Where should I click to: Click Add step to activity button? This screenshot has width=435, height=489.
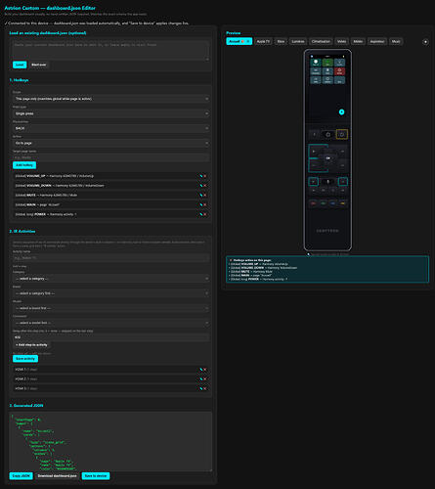[31, 345]
